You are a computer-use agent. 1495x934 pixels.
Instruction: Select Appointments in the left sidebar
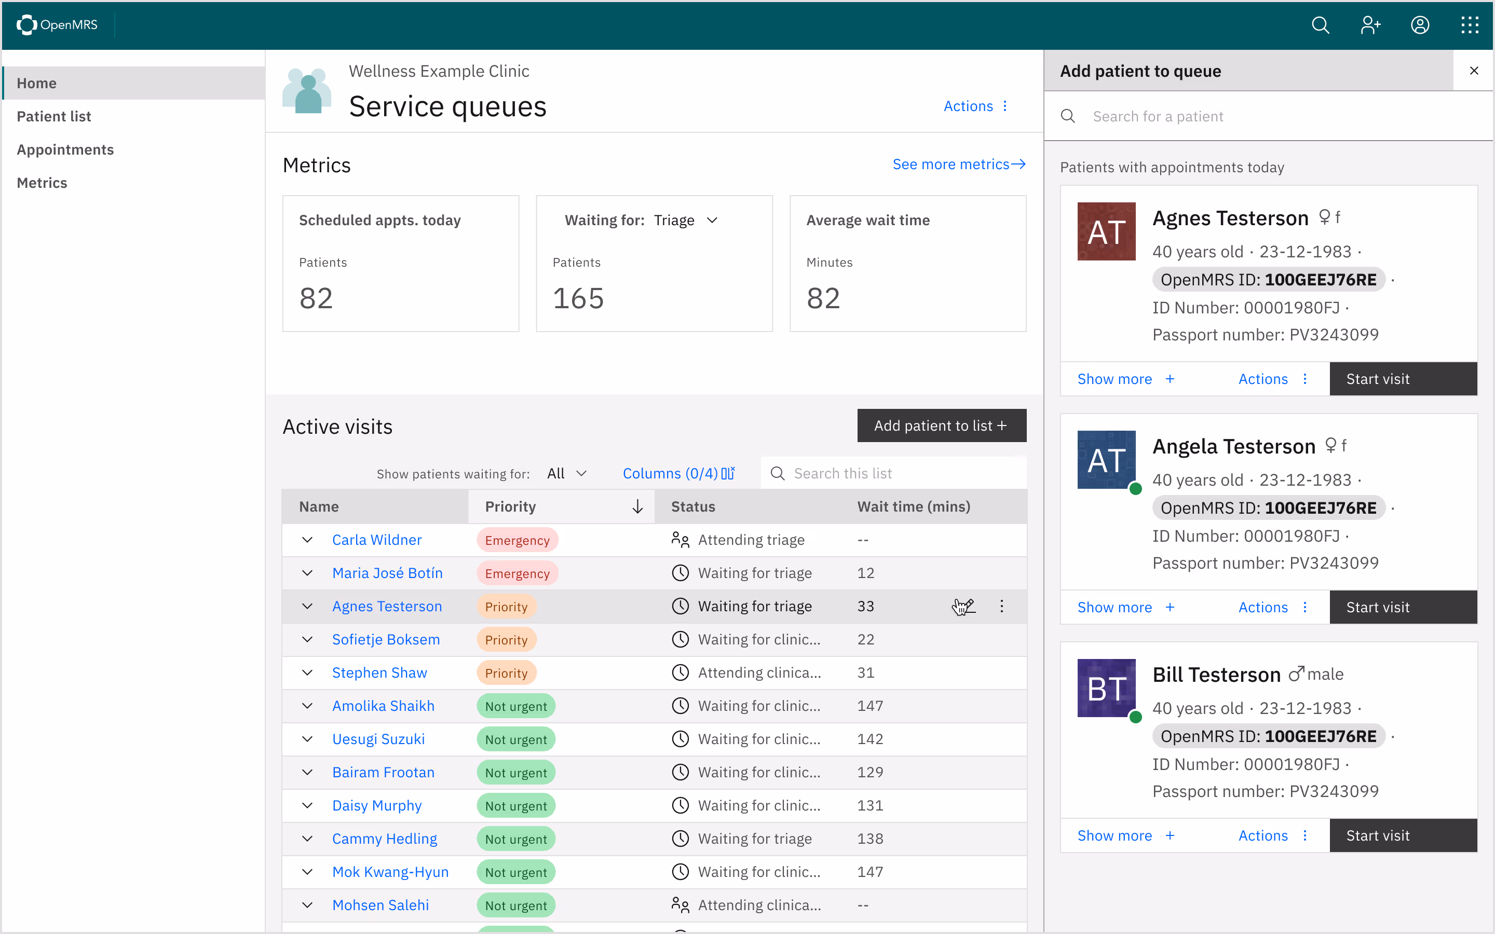65,149
